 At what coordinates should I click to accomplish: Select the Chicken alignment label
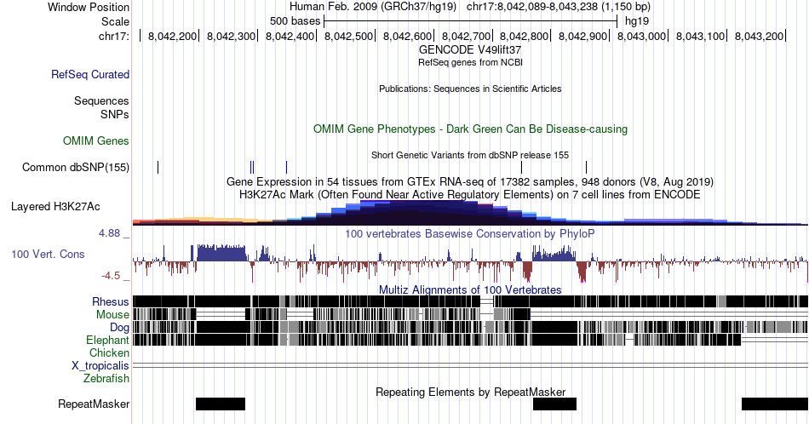(109, 352)
